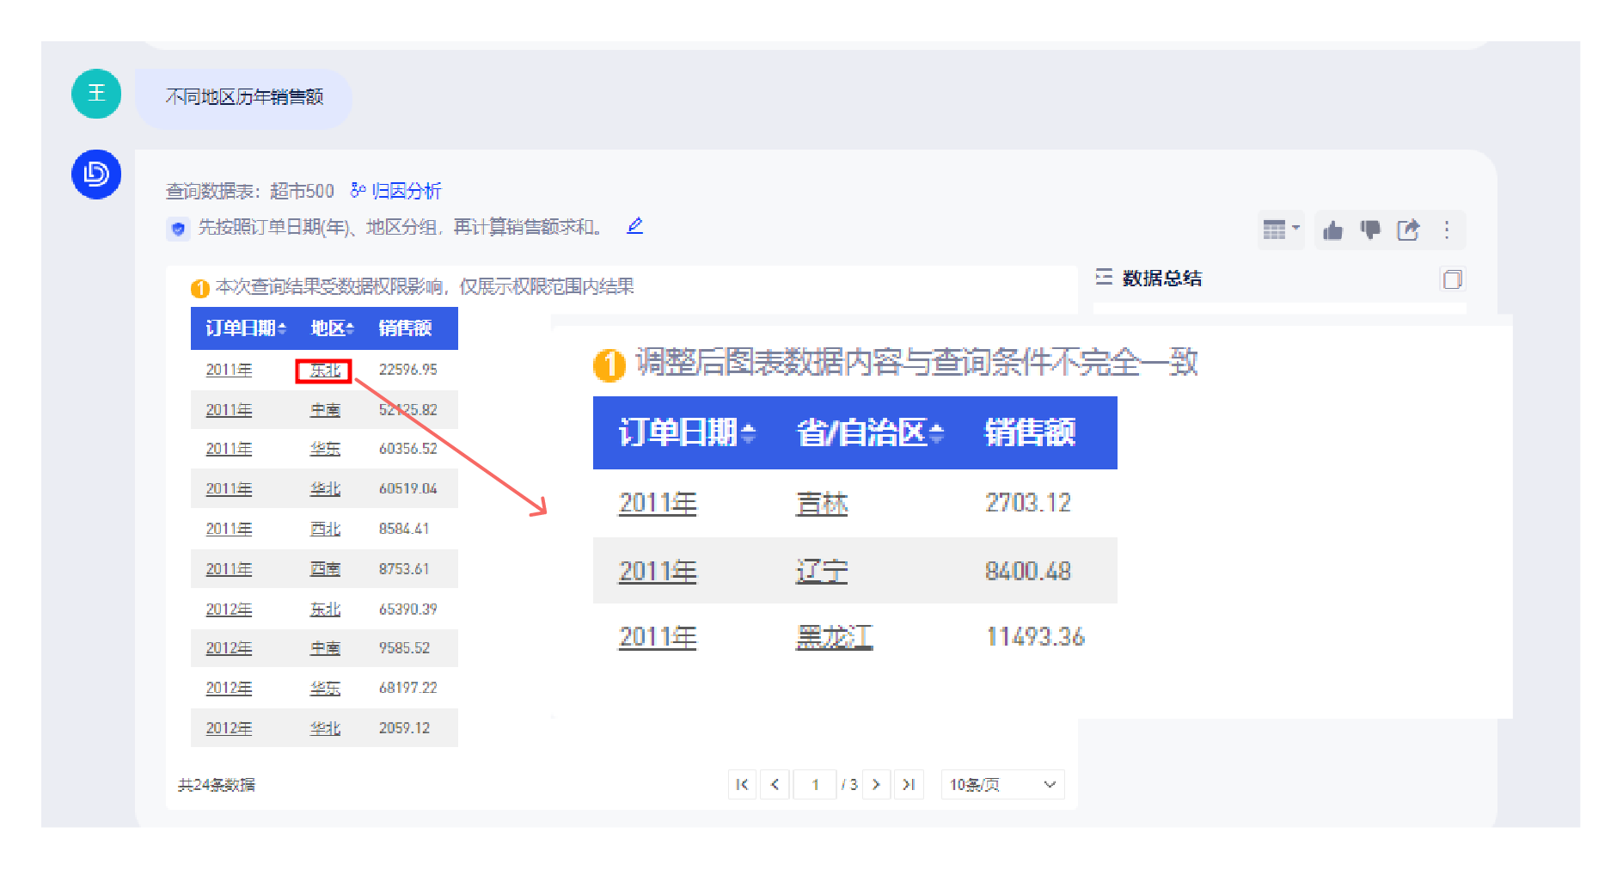Go to the previous results page

(x=775, y=784)
